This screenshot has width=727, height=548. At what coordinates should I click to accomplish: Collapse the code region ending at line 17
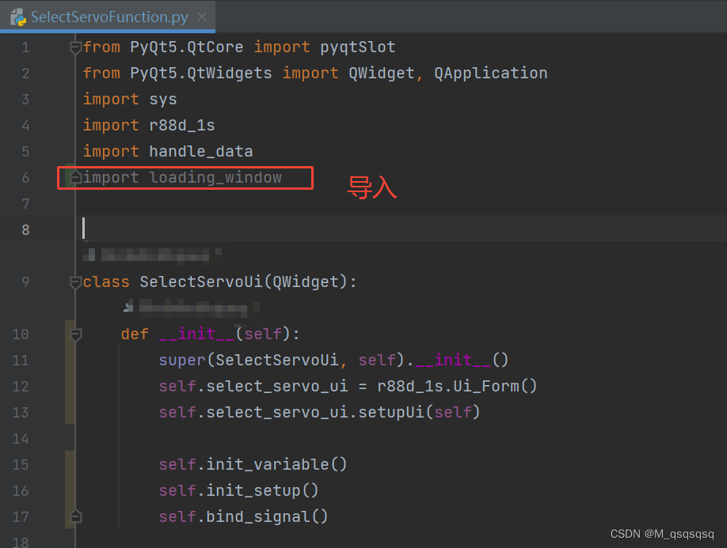pyautogui.click(x=74, y=516)
